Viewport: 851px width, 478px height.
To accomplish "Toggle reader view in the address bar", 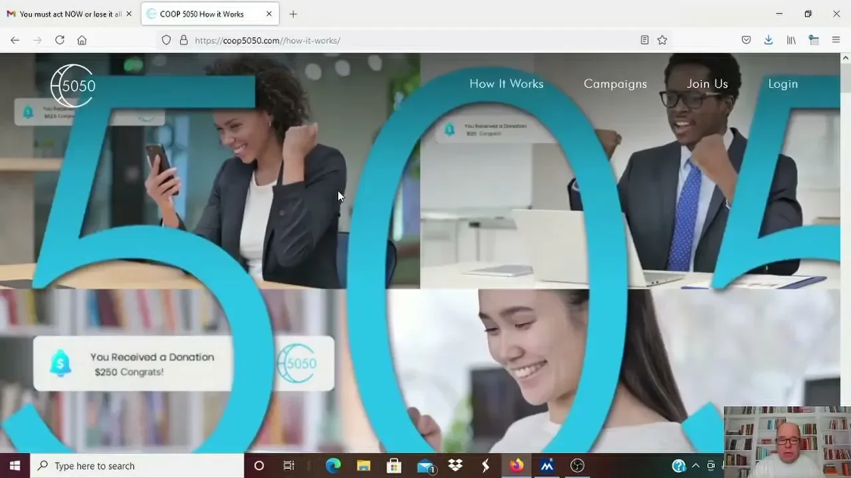I will pyautogui.click(x=644, y=40).
